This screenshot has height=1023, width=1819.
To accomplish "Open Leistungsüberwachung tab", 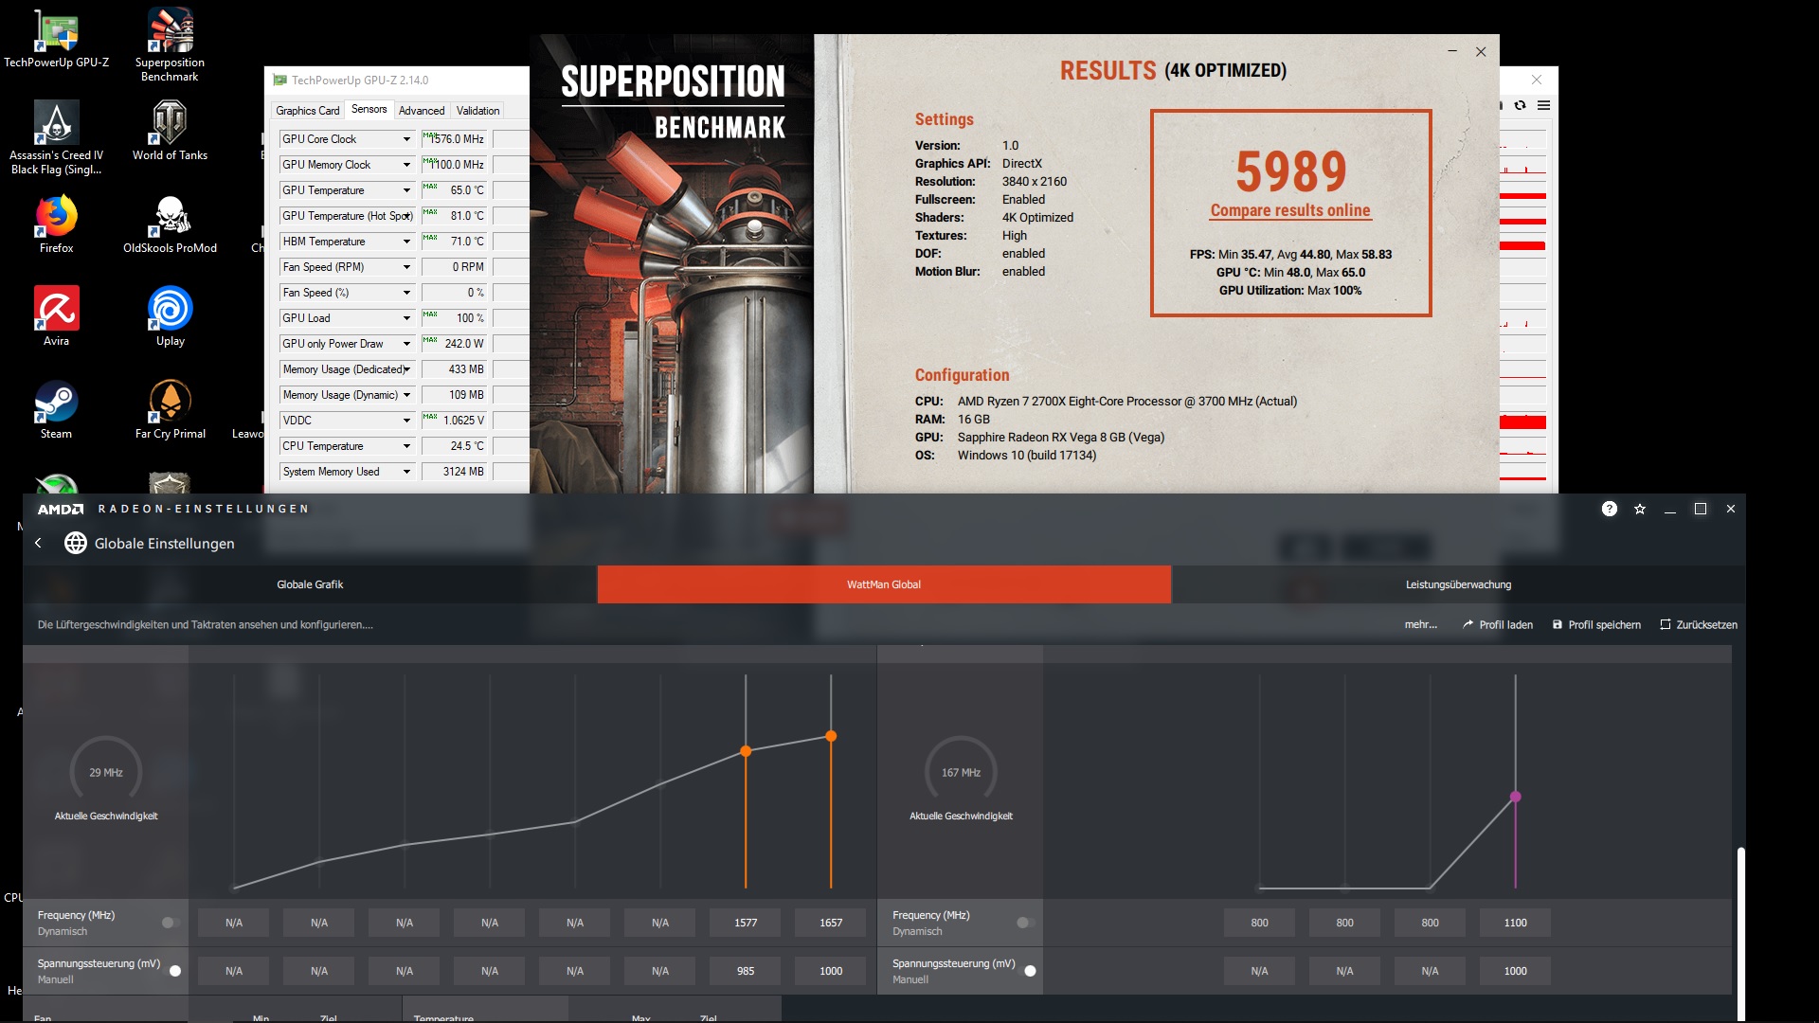I will point(1458,584).
